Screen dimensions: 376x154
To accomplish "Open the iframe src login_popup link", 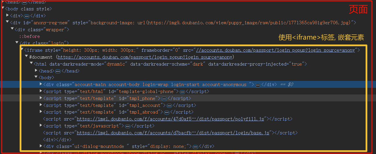I will pos(275,50).
